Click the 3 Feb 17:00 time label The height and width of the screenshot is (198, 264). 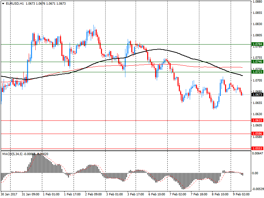point(136,194)
